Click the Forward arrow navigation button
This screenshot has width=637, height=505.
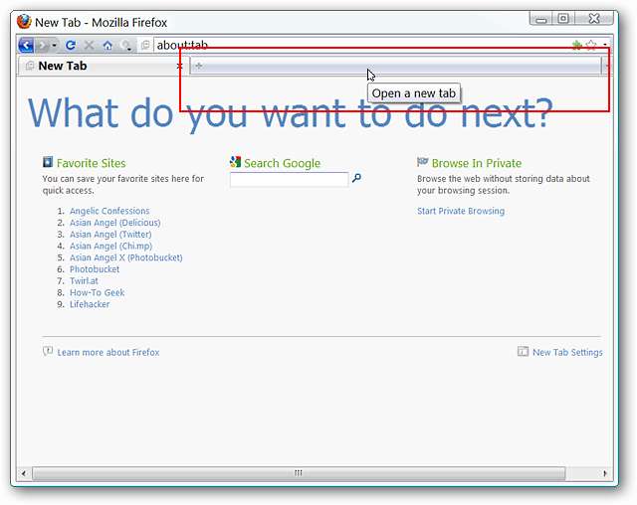[43, 46]
